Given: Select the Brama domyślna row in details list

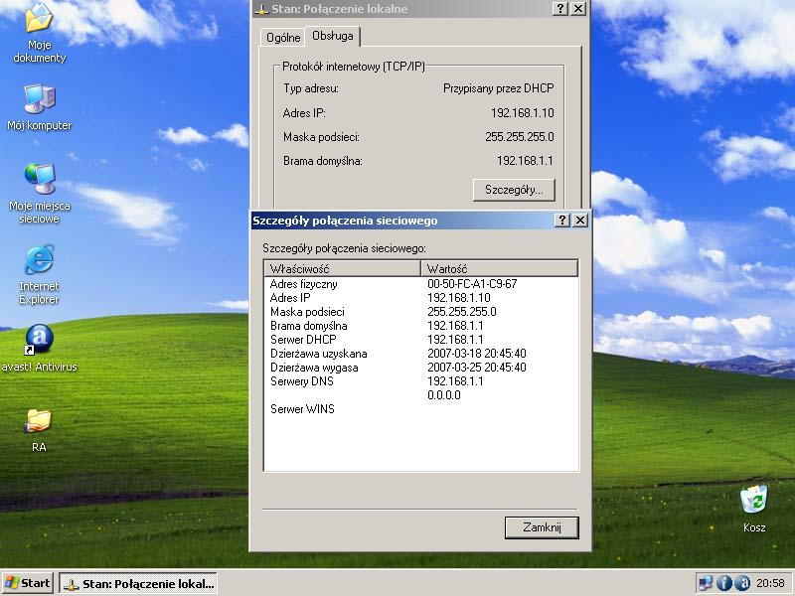Looking at the screenshot, I should (x=420, y=326).
